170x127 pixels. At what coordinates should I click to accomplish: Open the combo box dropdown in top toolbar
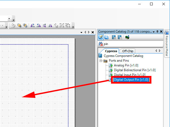click(9, 19)
